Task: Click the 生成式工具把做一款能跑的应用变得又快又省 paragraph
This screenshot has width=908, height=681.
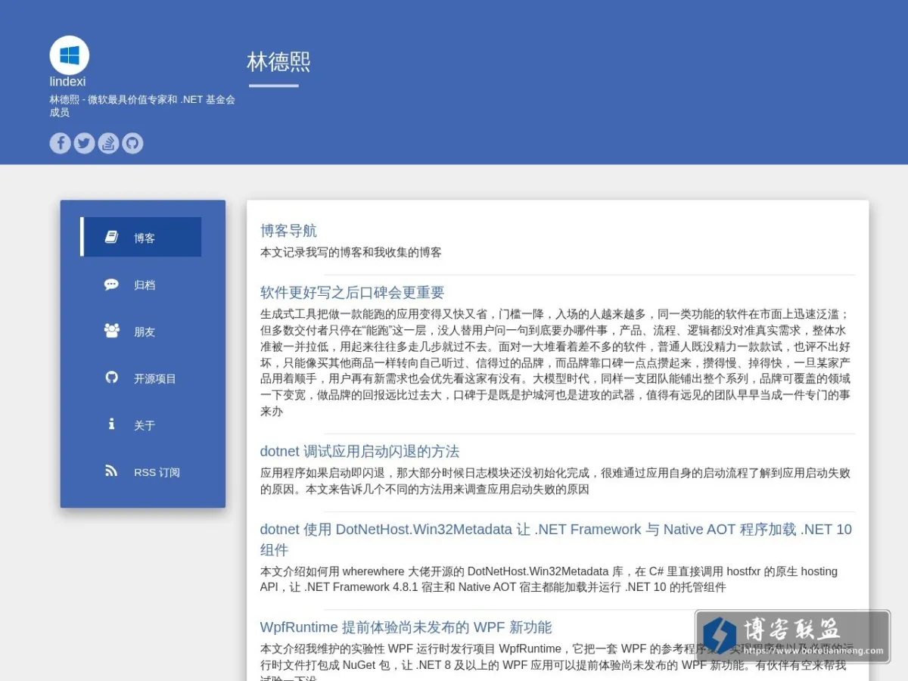Action: [556, 362]
